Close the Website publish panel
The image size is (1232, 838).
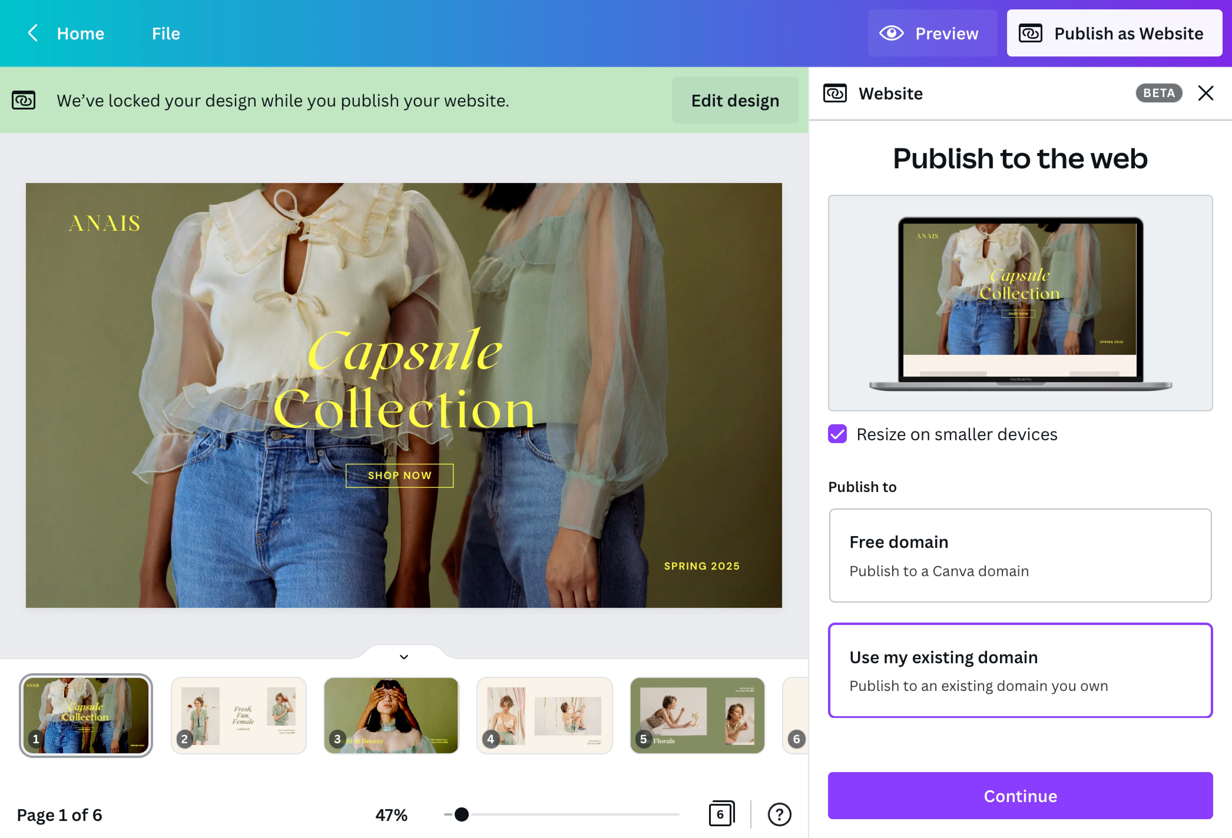tap(1205, 93)
